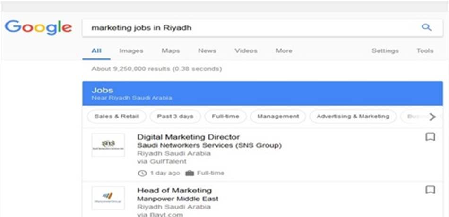The height and width of the screenshot is (217, 449).
Task: Apply the Full-time filter chip
Action: point(225,117)
